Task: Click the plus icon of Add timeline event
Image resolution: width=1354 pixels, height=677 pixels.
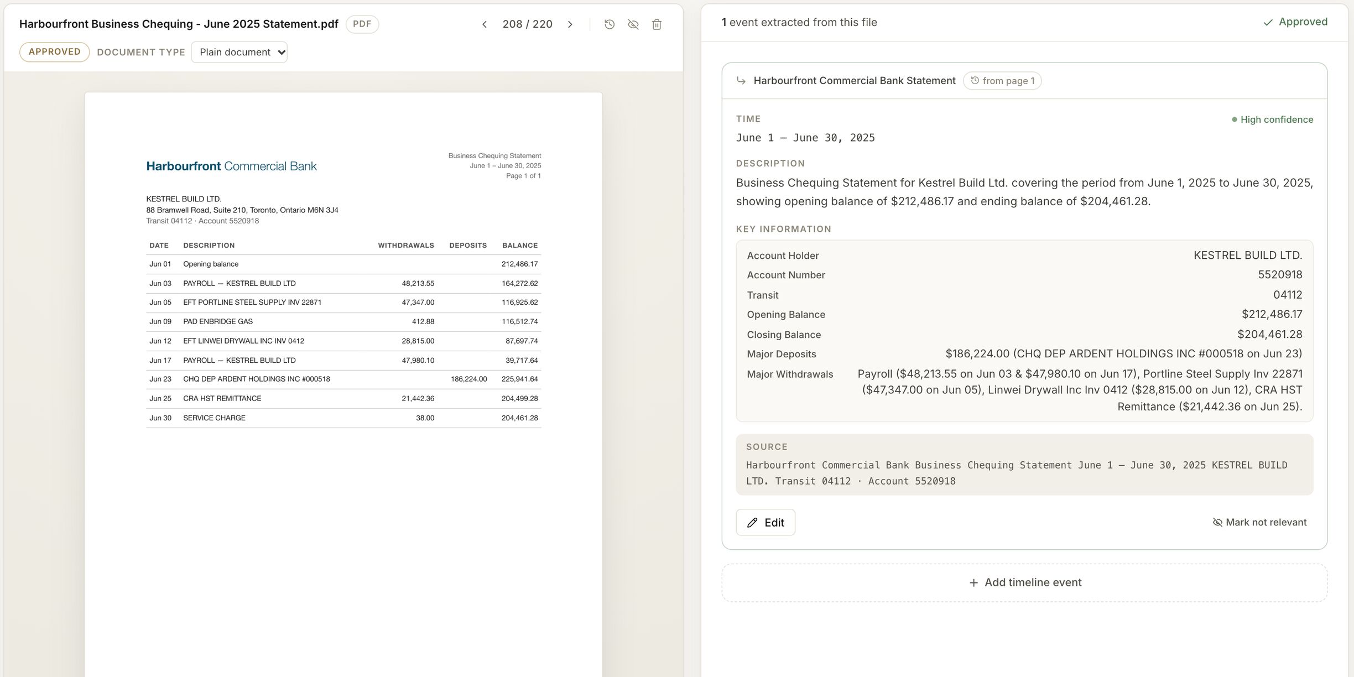Action: pyautogui.click(x=973, y=583)
